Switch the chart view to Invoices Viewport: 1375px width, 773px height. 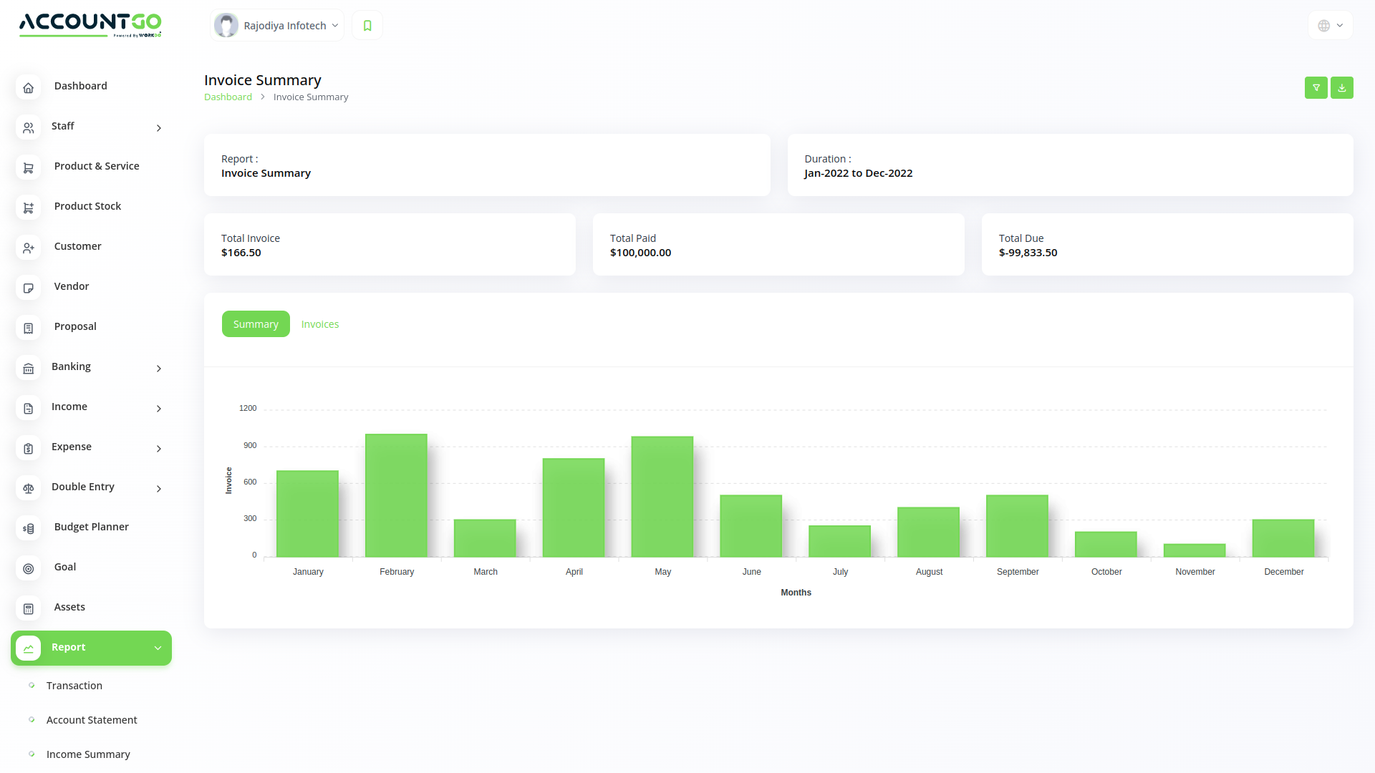(319, 324)
